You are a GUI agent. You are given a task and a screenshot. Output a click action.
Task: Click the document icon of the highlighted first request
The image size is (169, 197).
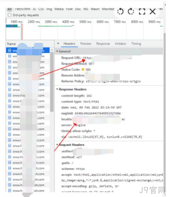9,50
